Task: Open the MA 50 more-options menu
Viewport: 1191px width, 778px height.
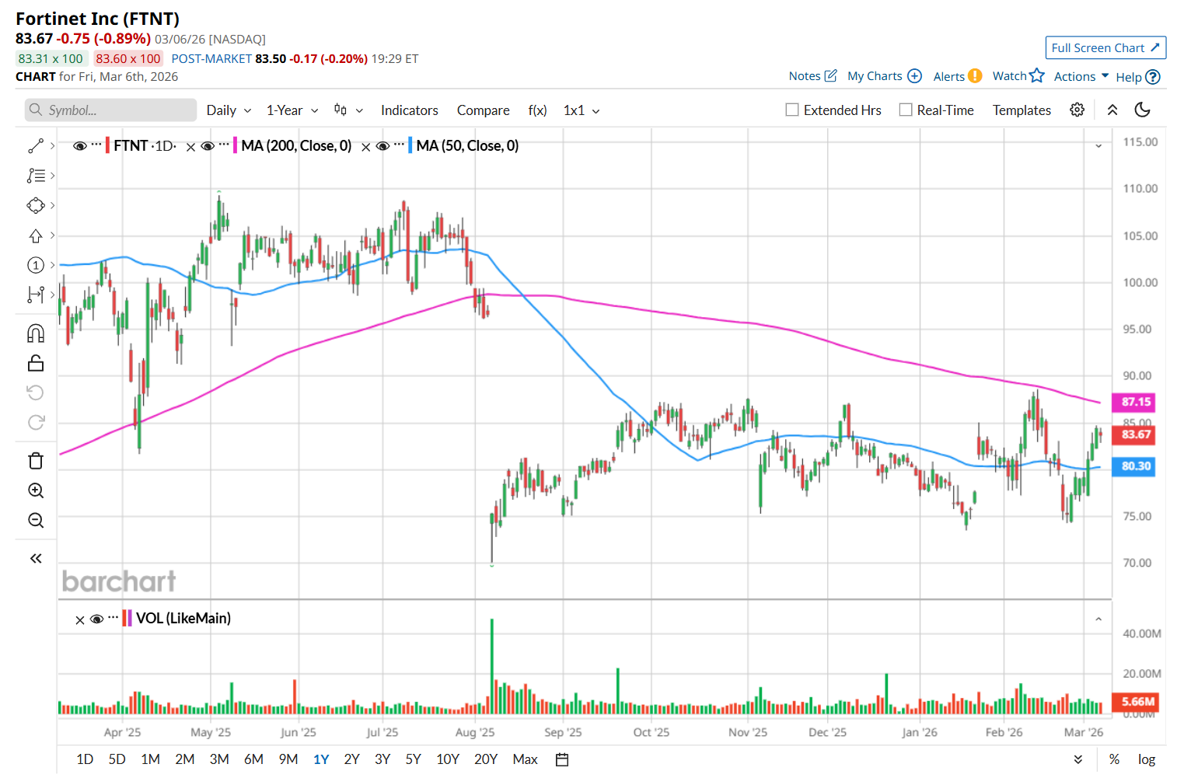Action: [x=399, y=145]
